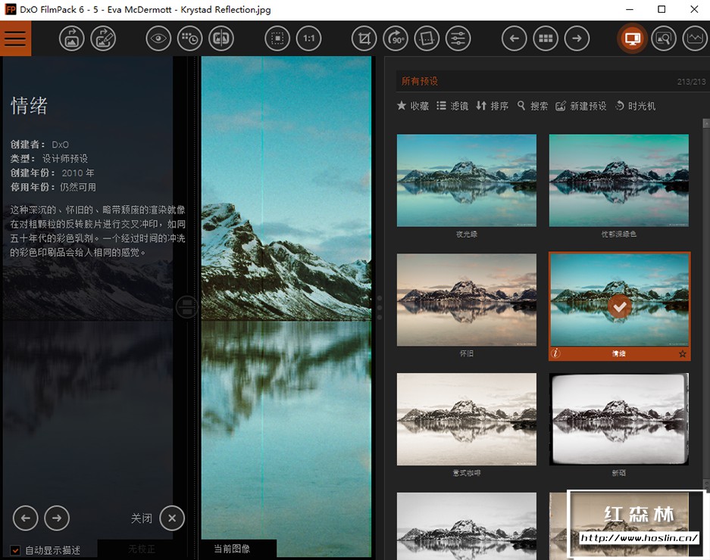Select the horizon straighten tool icon
710x560 pixels.
pos(427,39)
